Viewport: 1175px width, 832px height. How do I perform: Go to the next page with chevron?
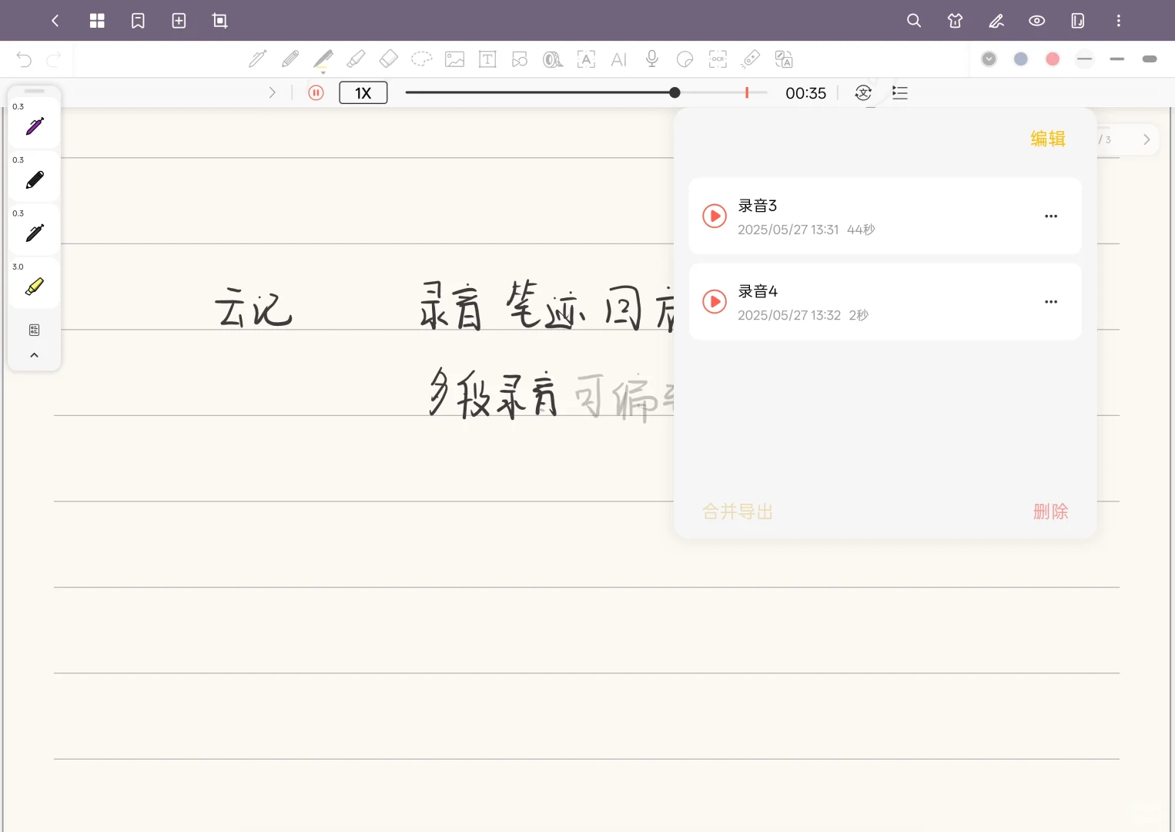[1147, 139]
